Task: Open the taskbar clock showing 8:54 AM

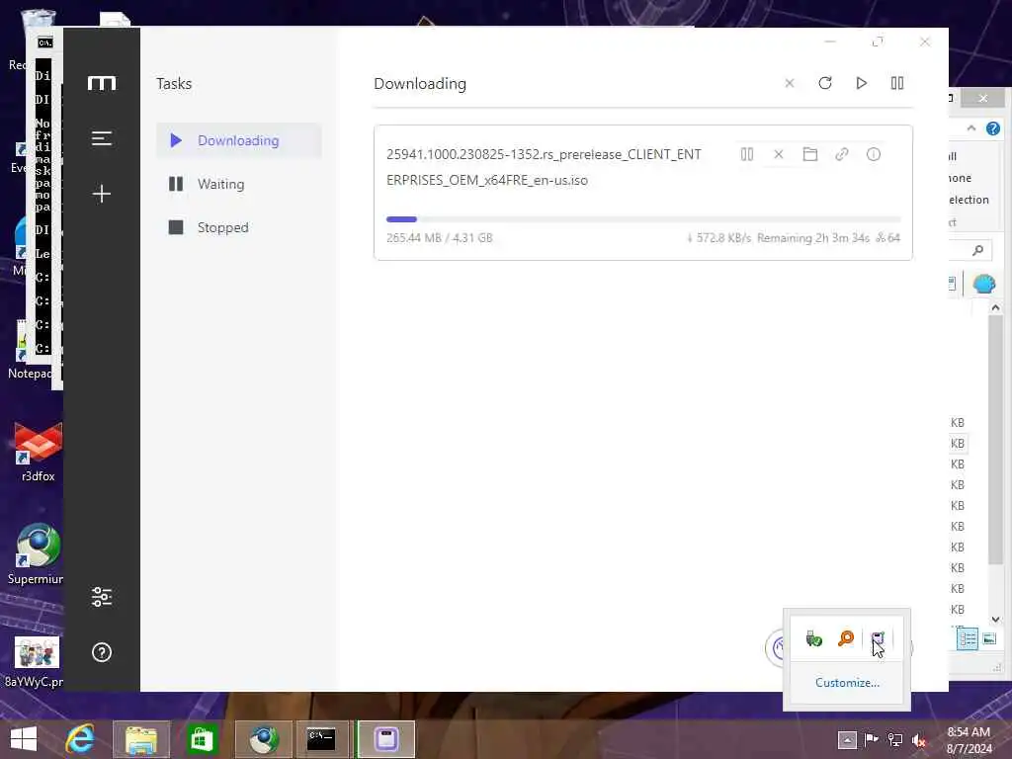Action: pyautogui.click(x=969, y=740)
